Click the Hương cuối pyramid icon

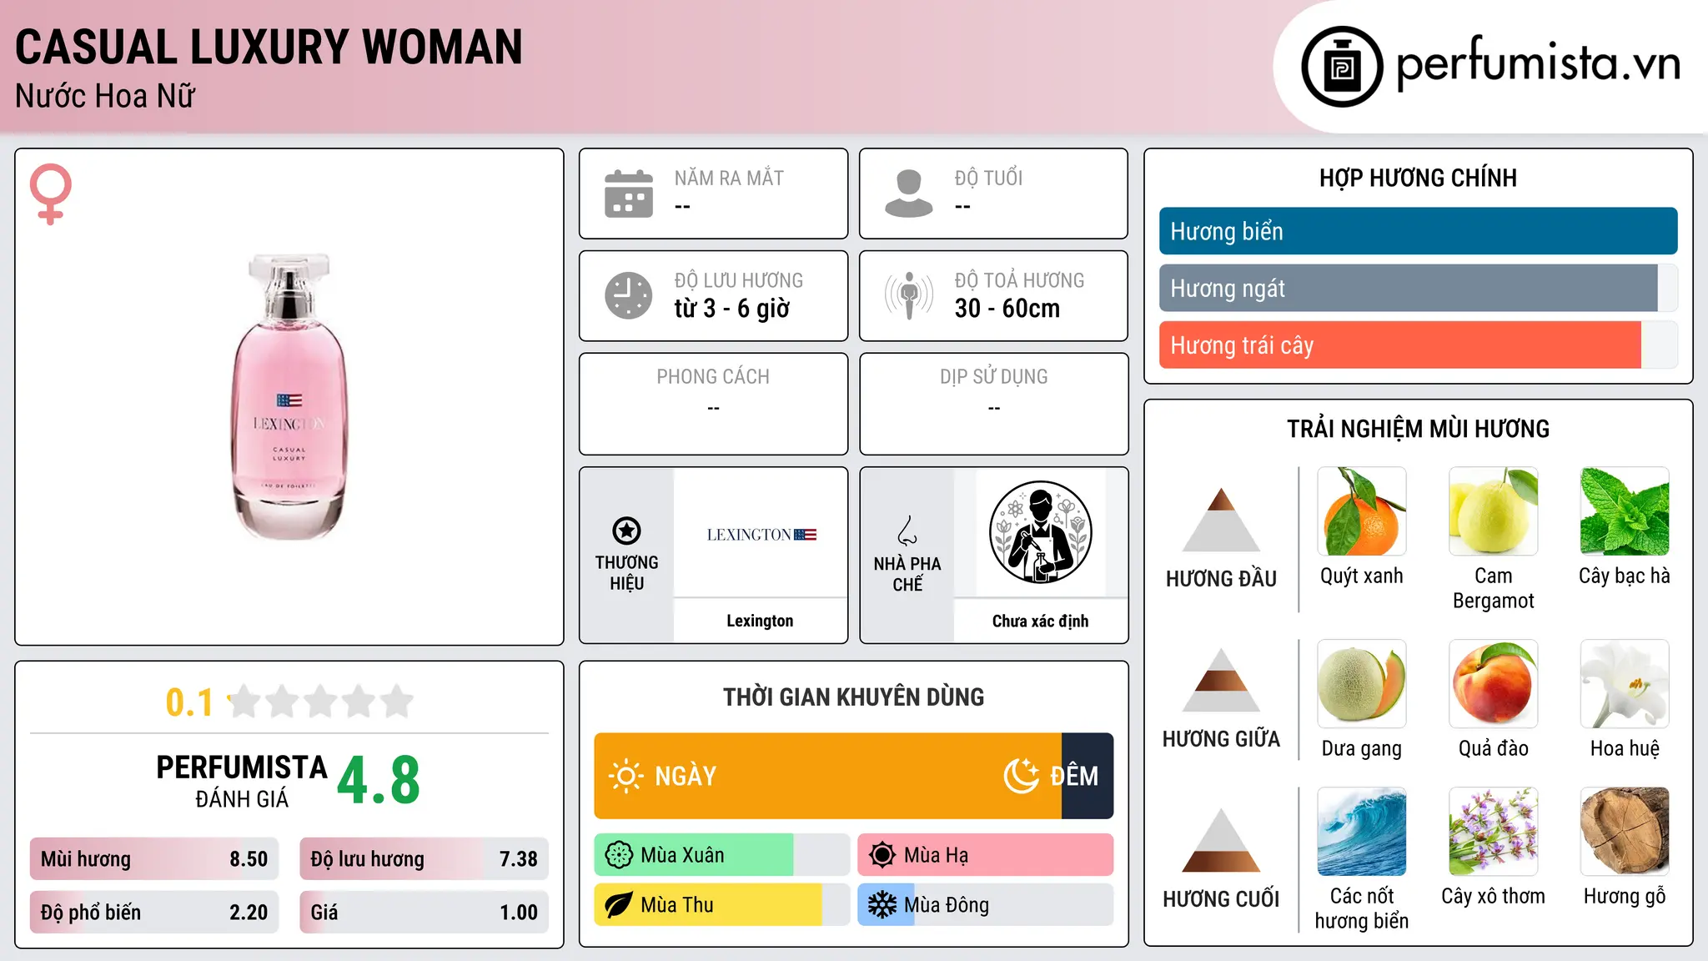click(x=1221, y=840)
